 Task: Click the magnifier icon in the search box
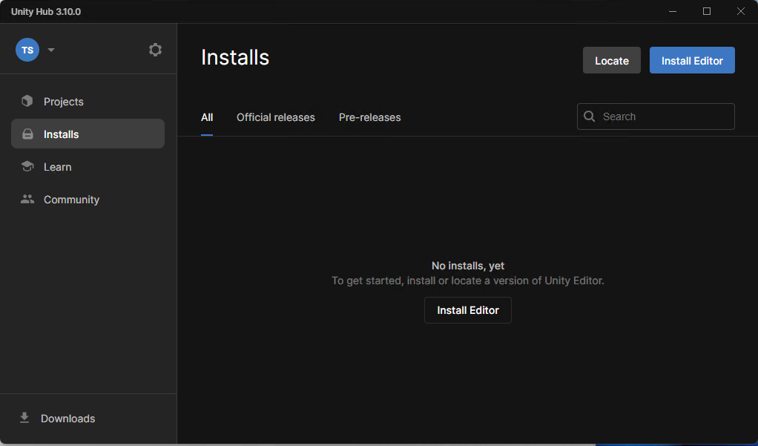click(590, 117)
